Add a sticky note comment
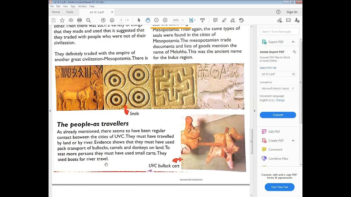The height and width of the screenshot is (197, 351). pos(215,20)
